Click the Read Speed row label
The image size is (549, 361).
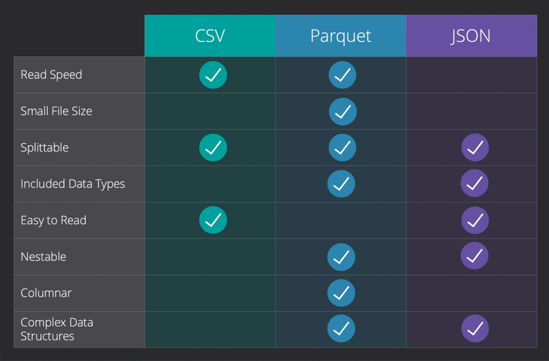pyautogui.click(x=51, y=75)
